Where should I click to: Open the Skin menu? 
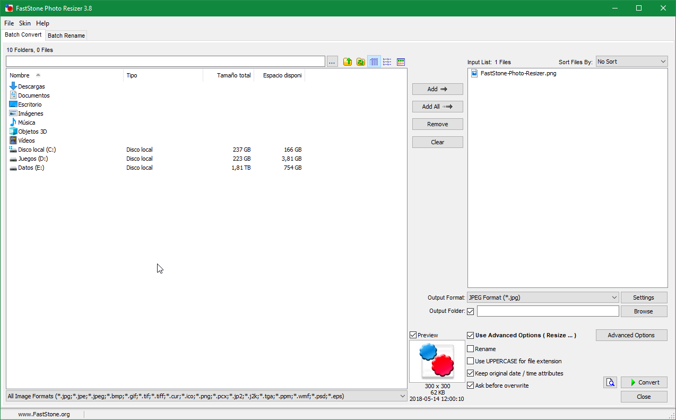pos(25,23)
